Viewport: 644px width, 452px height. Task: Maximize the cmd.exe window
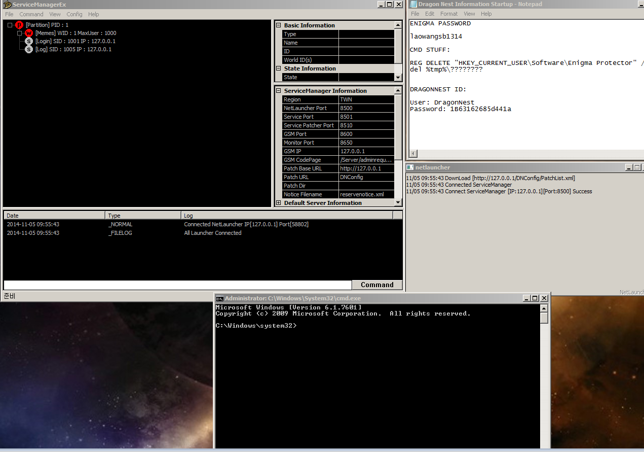535,298
